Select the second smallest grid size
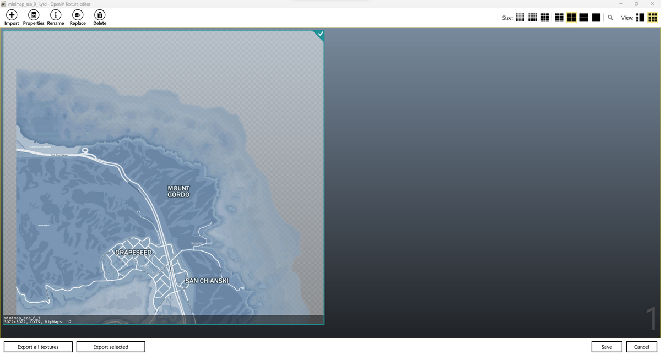 click(x=533, y=18)
